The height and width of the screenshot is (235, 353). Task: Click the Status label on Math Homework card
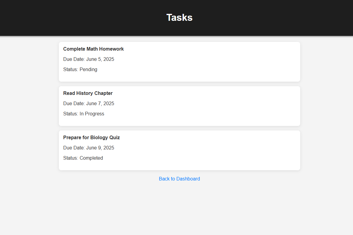click(x=71, y=69)
